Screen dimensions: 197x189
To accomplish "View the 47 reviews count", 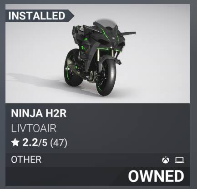I will click(x=59, y=143).
